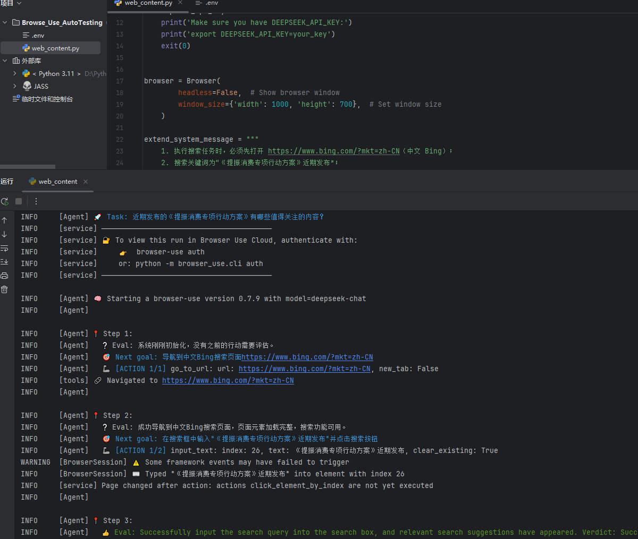This screenshot has height=539, width=638.
Task: Stop the running process
Action: click(x=19, y=201)
